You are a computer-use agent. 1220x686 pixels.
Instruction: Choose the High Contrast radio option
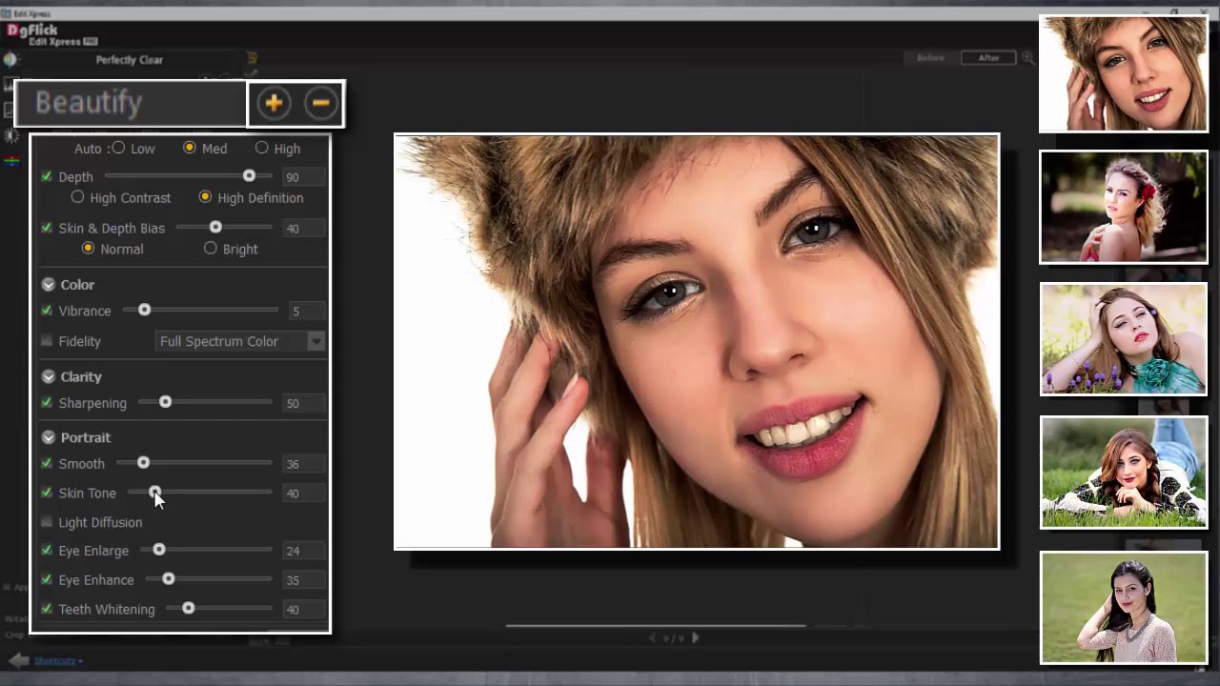[x=77, y=197]
